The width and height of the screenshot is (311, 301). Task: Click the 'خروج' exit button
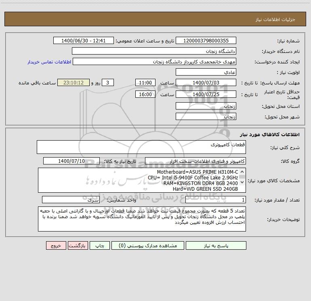(x=56, y=246)
